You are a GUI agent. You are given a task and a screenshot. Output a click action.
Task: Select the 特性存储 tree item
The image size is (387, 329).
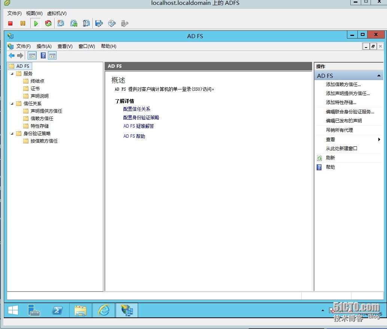40,126
